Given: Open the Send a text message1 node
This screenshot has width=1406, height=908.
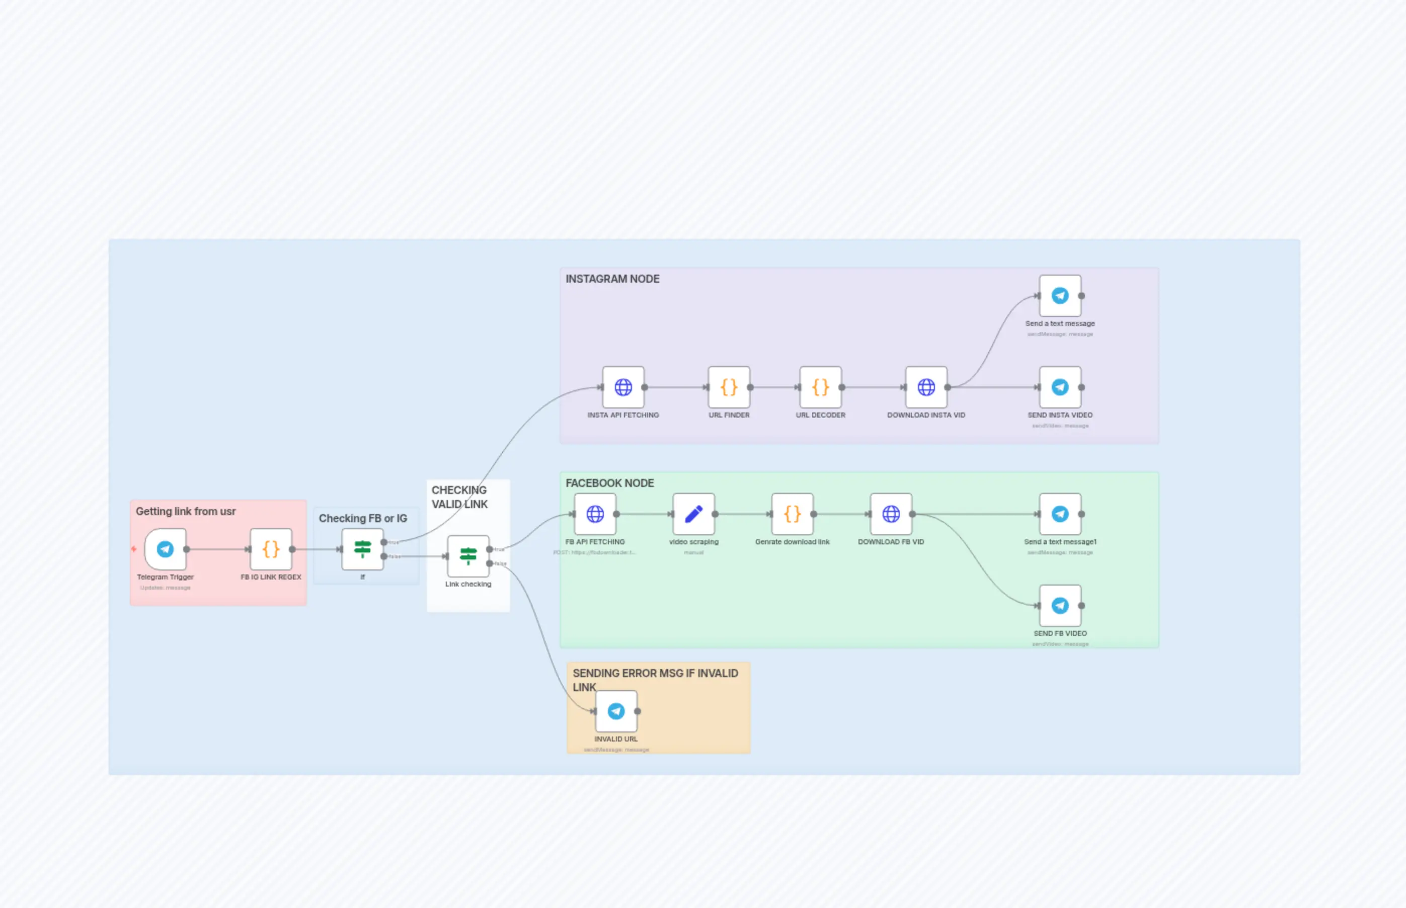Looking at the screenshot, I should [x=1060, y=514].
